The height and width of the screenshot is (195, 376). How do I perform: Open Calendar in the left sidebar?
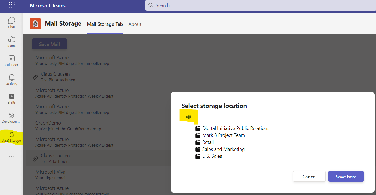click(11, 61)
